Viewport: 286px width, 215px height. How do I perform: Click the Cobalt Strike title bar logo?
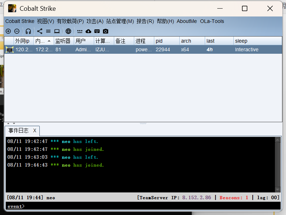12,8
